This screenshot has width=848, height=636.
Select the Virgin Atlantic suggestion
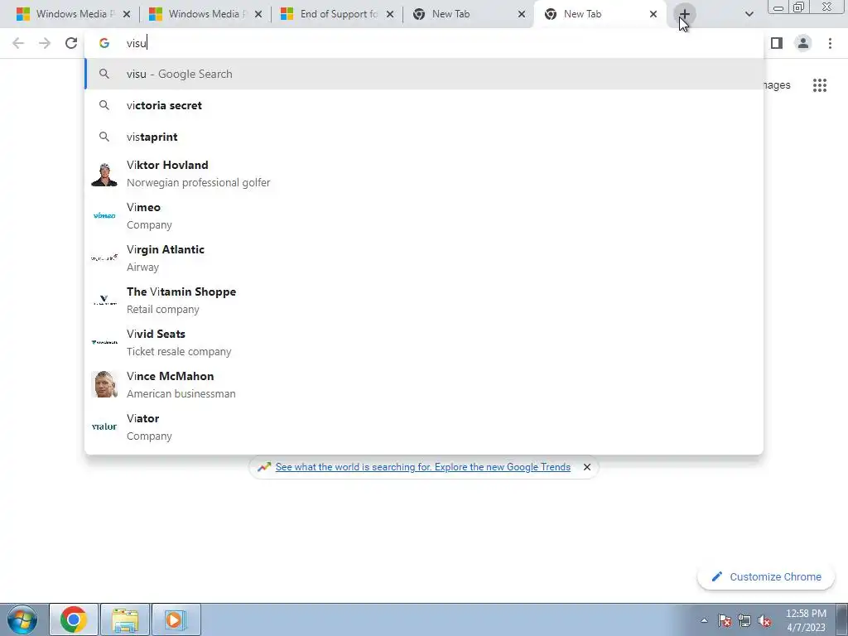coord(423,258)
